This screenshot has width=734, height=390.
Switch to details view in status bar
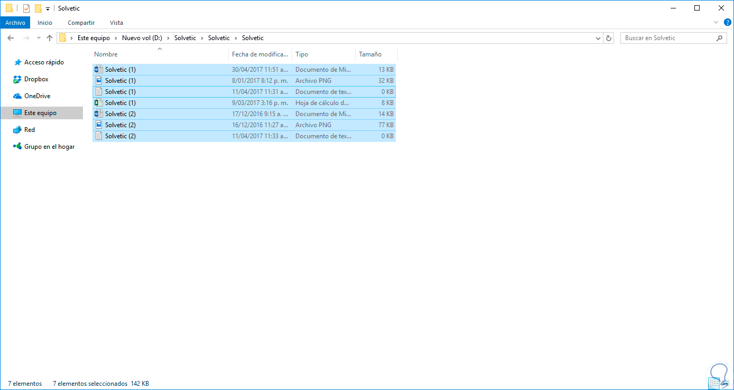point(714,384)
